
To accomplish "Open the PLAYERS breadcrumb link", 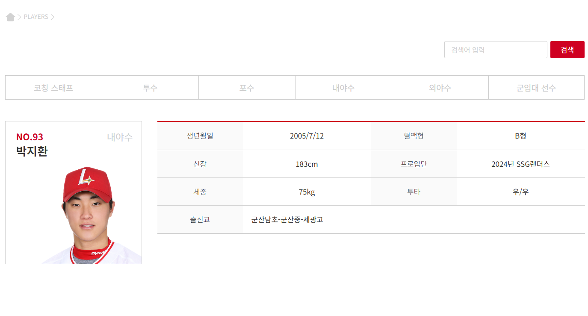I will 37,17.
